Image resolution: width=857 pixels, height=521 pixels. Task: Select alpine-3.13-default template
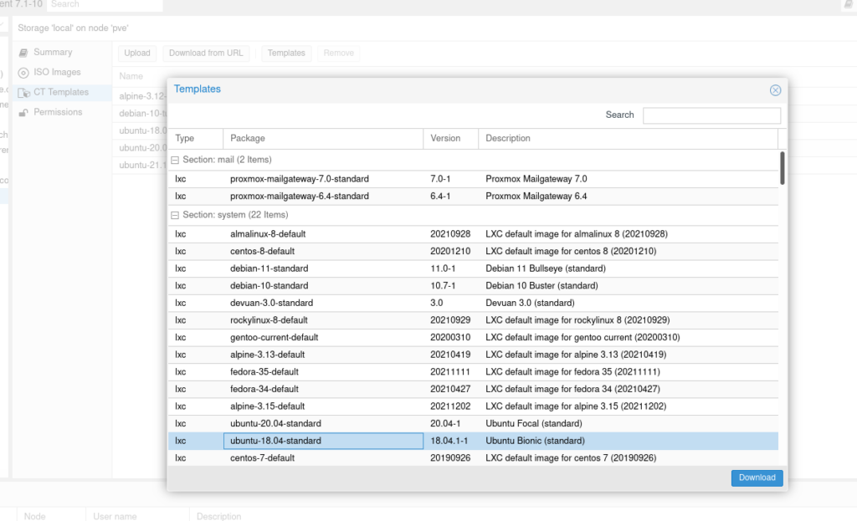pos(474,355)
